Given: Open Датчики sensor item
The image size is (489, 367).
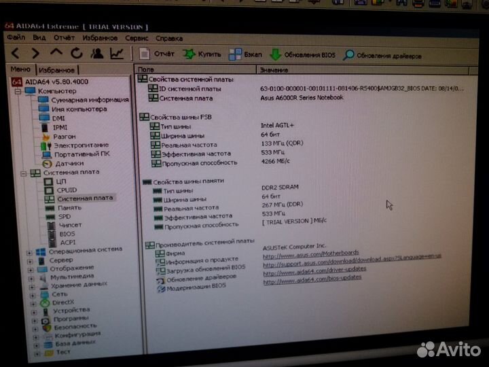Looking at the screenshot, I should [69, 164].
